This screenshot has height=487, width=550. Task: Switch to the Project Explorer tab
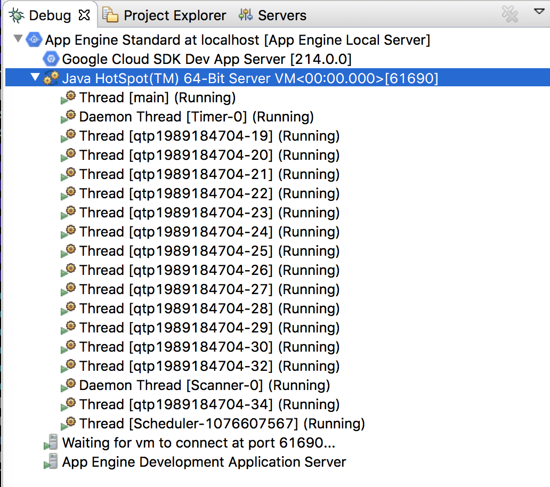tap(165, 15)
